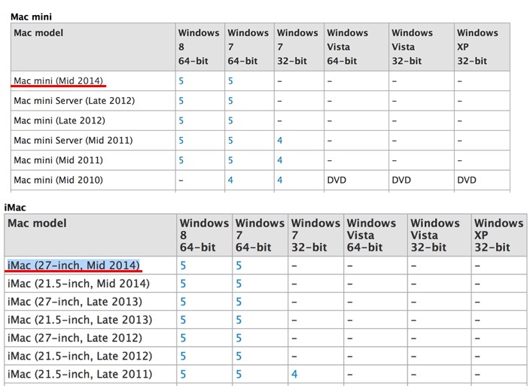Click Windows 8 link for iMac (21.5-inch, Late 2011)
Screen dimensions: 530x386
tap(183, 374)
